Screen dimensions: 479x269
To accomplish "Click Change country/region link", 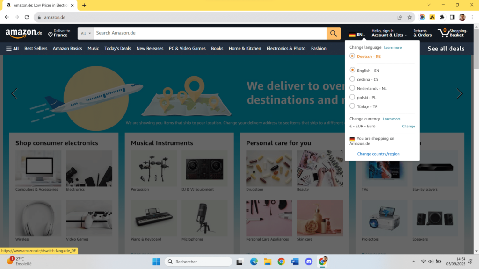I will click(x=378, y=154).
